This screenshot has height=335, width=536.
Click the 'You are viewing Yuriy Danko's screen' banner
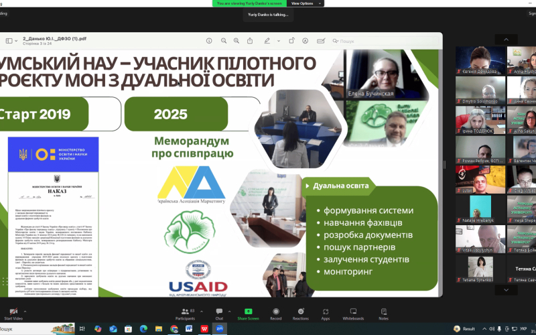pos(249,3)
